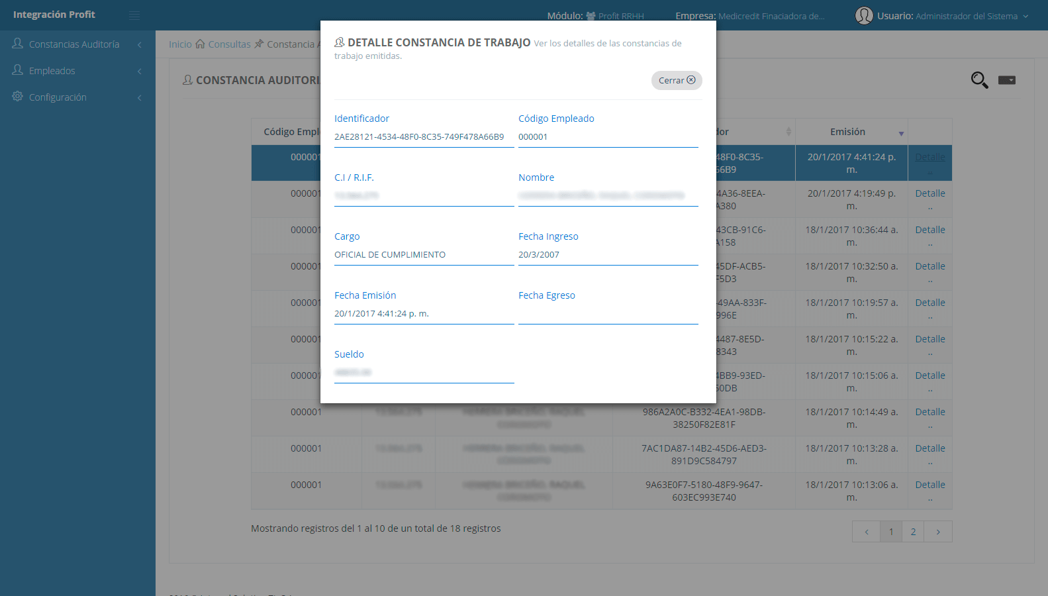Go to Inicio breadcrumb link
The width and height of the screenshot is (1048, 596).
click(x=180, y=44)
